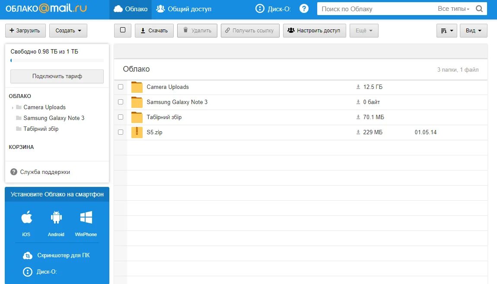Open Samsung Galaxy Note 3 folder name in list
Viewport: 497px width, 284px height.
tap(177, 102)
